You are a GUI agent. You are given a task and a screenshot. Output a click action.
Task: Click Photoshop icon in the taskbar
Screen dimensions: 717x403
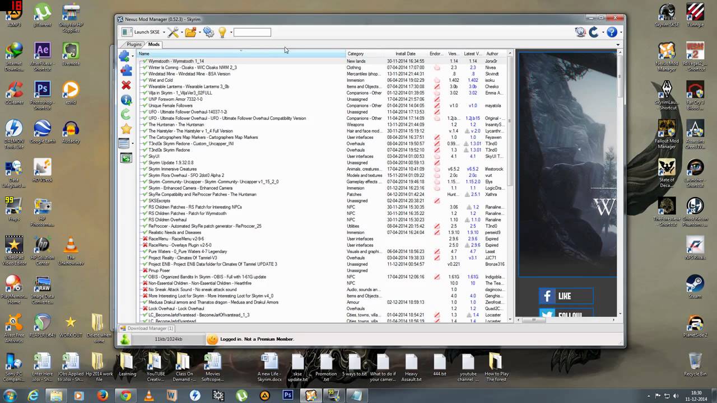(288, 395)
